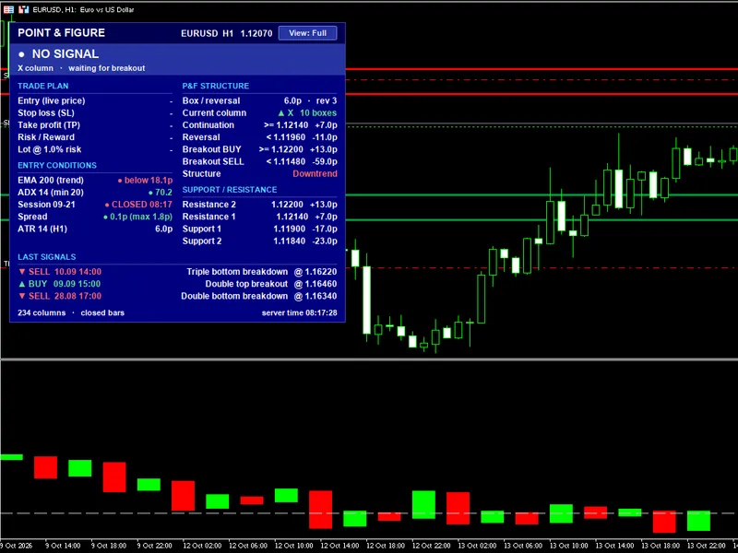738x553 pixels.
Task: Click the 'ATR 14 (H1)' label
Action: click(x=42, y=229)
